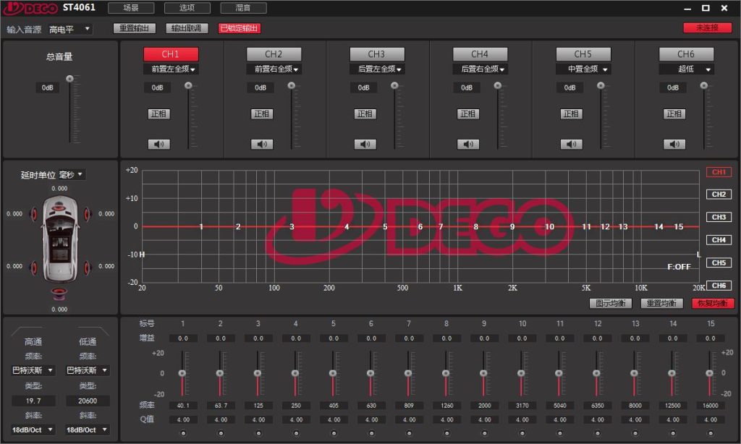The image size is (741, 444).
Task: Open the 输入音源 input source dropdown
Action: 70,29
